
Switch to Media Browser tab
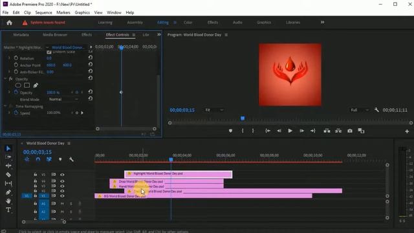[x=55, y=34]
